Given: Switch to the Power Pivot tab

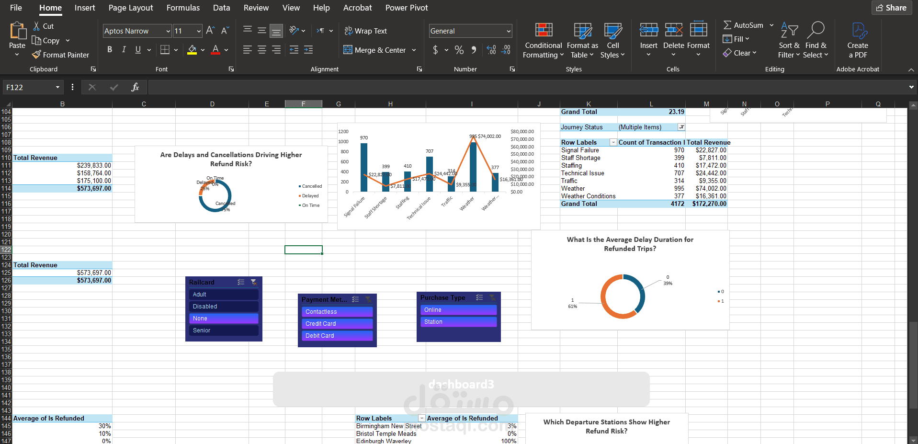Looking at the screenshot, I should pos(406,8).
